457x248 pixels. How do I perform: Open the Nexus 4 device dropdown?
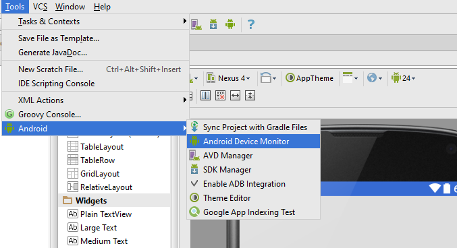228,78
